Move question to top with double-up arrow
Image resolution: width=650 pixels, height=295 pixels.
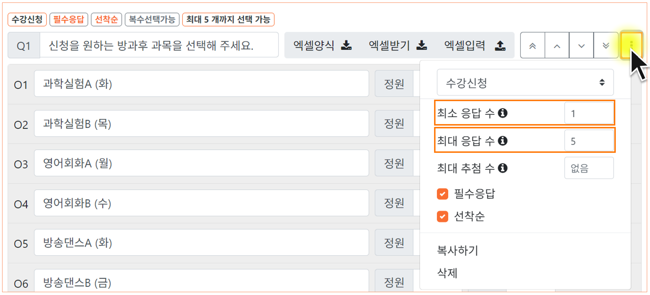(x=532, y=46)
